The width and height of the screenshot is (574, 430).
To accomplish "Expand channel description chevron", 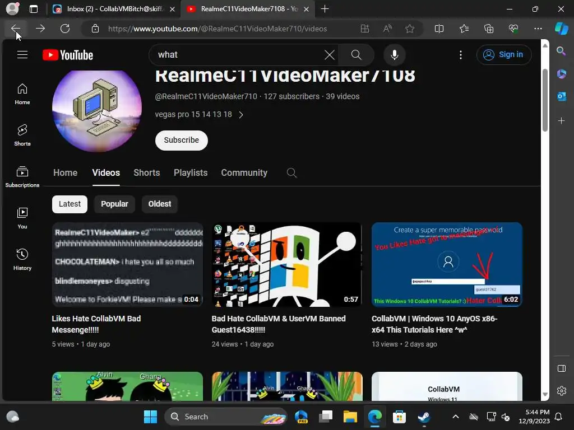I will click(241, 115).
